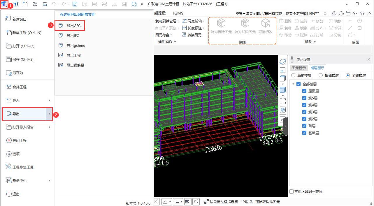Uncheck the 屋面层 checkbox
Image resolution: width=374 pixels, height=206 pixels.
tap(304, 91)
